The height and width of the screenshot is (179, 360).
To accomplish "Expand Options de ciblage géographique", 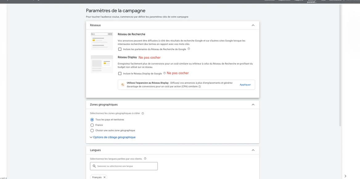I will 112,137.
